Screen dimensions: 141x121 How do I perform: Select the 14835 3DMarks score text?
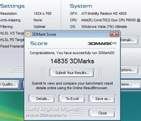click(x=72, y=61)
